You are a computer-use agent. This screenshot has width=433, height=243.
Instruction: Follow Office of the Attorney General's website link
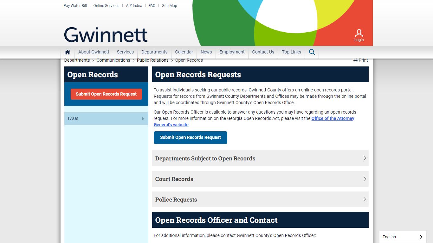[x=333, y=118]
